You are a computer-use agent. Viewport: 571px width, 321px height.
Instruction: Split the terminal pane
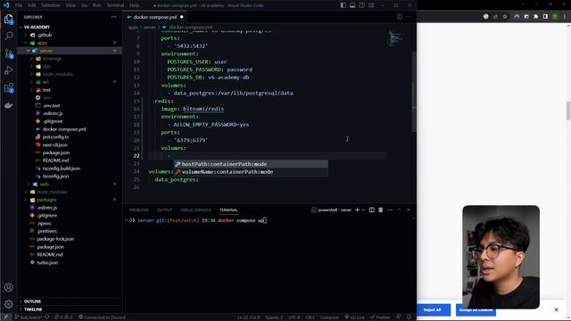click(371, 210)
